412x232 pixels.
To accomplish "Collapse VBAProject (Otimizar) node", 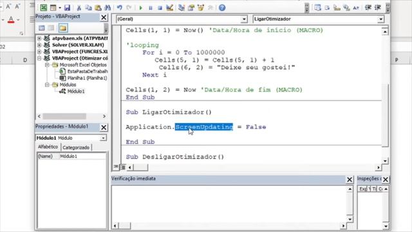I will click(39, 58).
